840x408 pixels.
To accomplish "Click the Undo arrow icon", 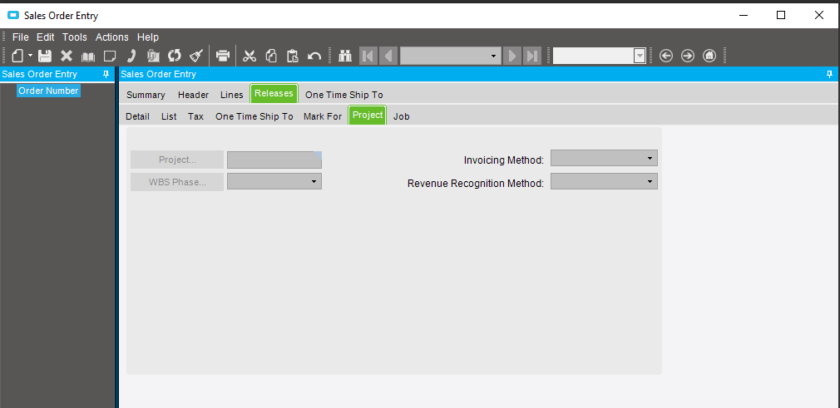I will pos(314,56).
